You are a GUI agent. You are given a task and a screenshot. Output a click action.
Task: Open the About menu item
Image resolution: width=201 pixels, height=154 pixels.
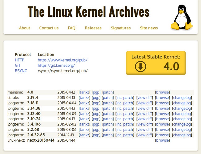pyautogui.click(x=24, y=28)
